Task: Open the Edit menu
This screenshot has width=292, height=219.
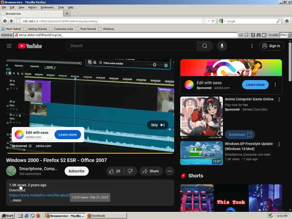Action: point(12,7)
